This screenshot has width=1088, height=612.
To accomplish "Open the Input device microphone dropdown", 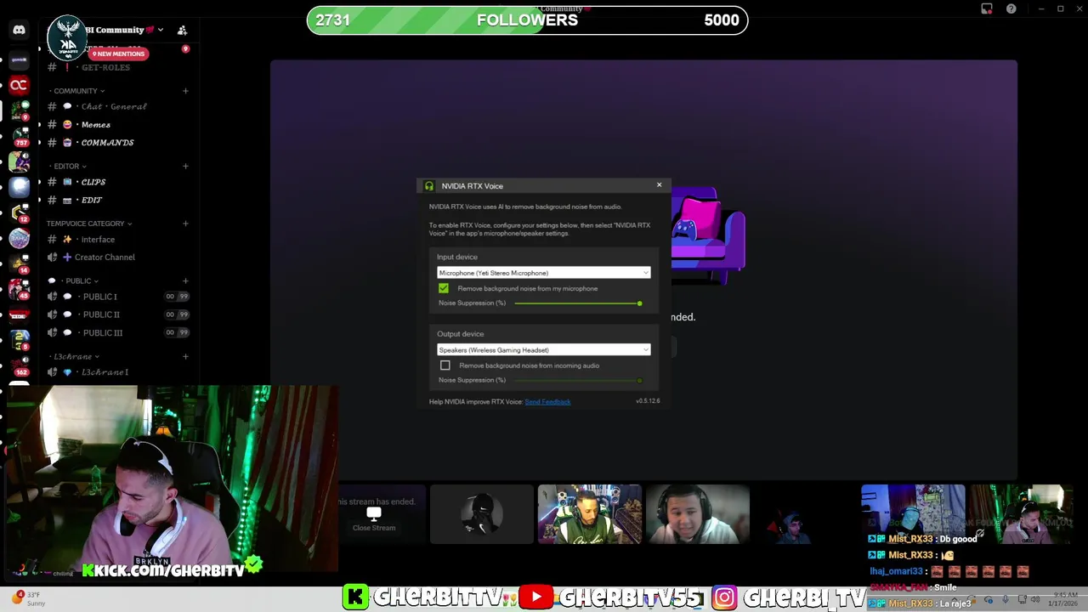I will coord(544,273).
